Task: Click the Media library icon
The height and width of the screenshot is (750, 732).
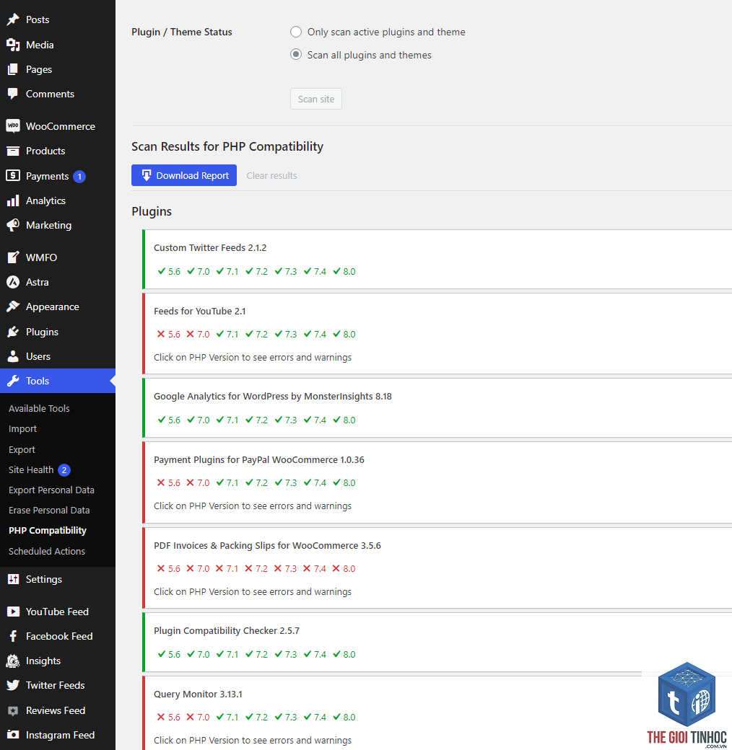Action: (x=13, y=45)
